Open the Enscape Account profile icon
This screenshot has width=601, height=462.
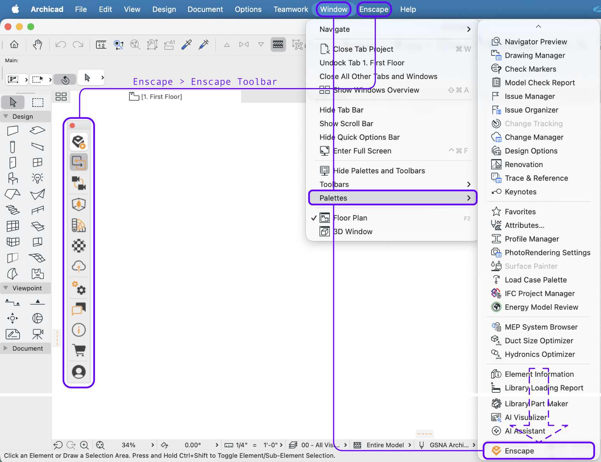click(79, 372)
